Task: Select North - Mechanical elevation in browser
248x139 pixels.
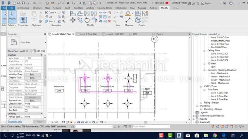Action: coord(220,76)
